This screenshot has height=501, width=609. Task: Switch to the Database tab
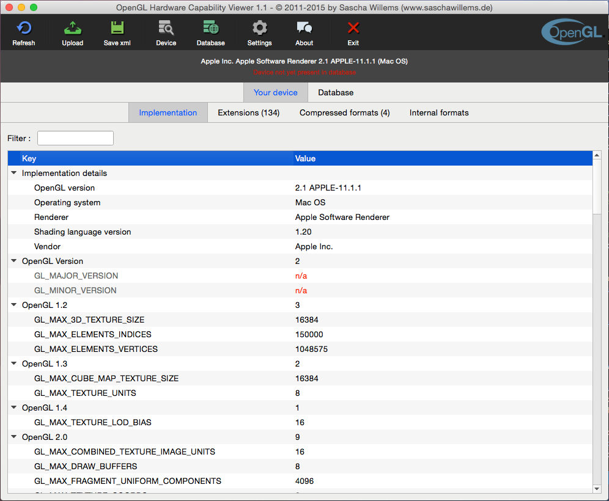336,92
